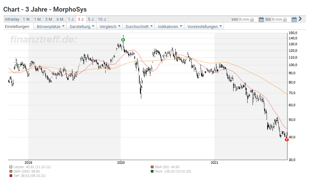Click legend text 'SMA (50): 44,50'

(x=167, y=167)
